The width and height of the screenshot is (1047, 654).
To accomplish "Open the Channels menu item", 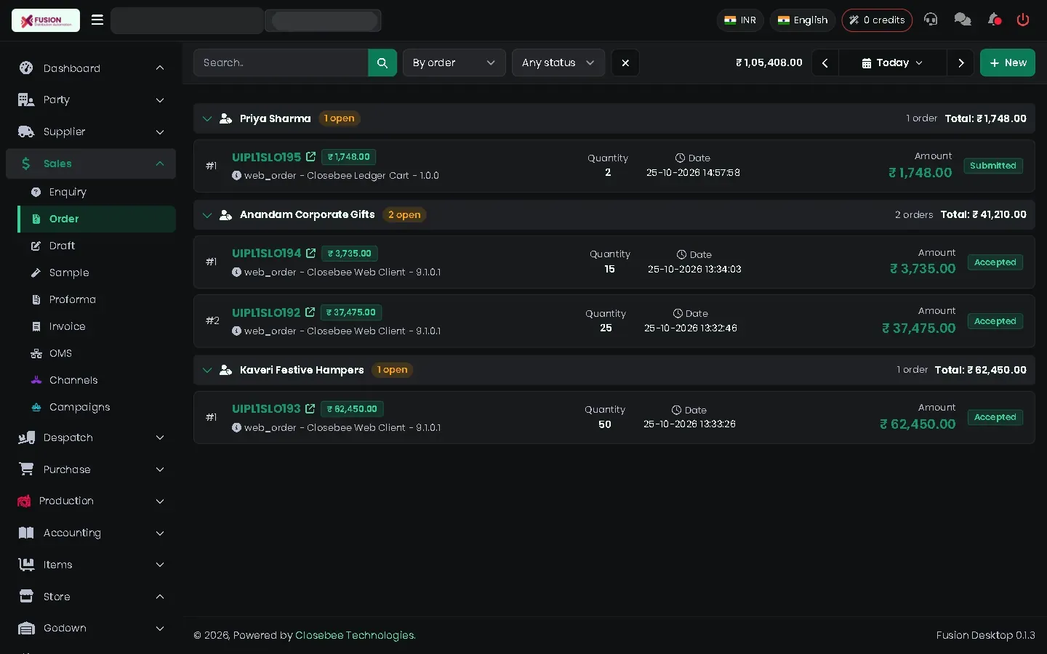I will coord(97,380).
